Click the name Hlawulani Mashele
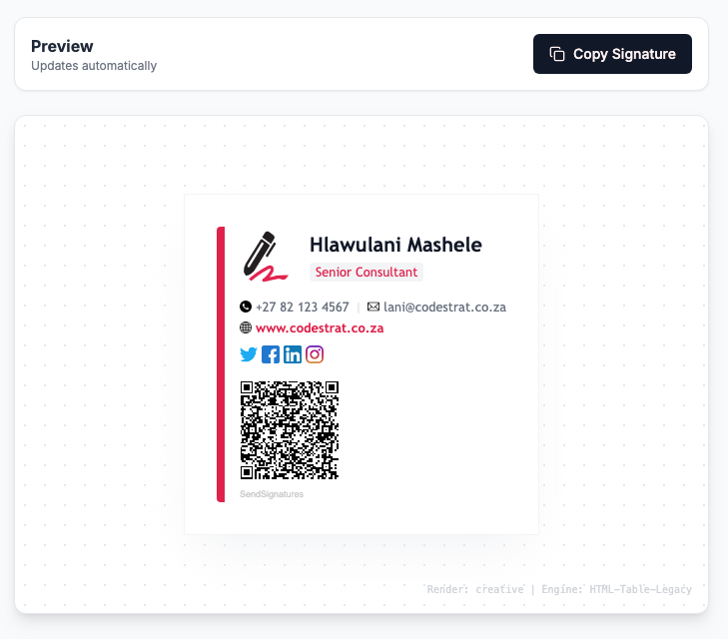This screenshot has width=728, height=639. [395, 245]
